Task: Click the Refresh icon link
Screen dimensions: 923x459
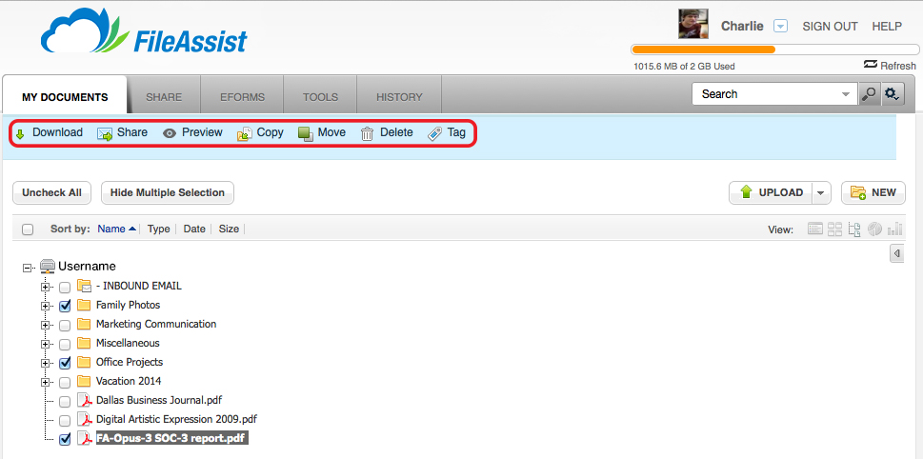Action: coord(890,66)
